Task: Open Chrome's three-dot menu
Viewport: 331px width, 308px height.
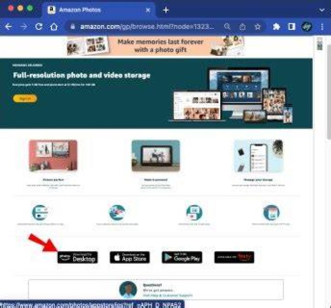Action: coord(322,27)
